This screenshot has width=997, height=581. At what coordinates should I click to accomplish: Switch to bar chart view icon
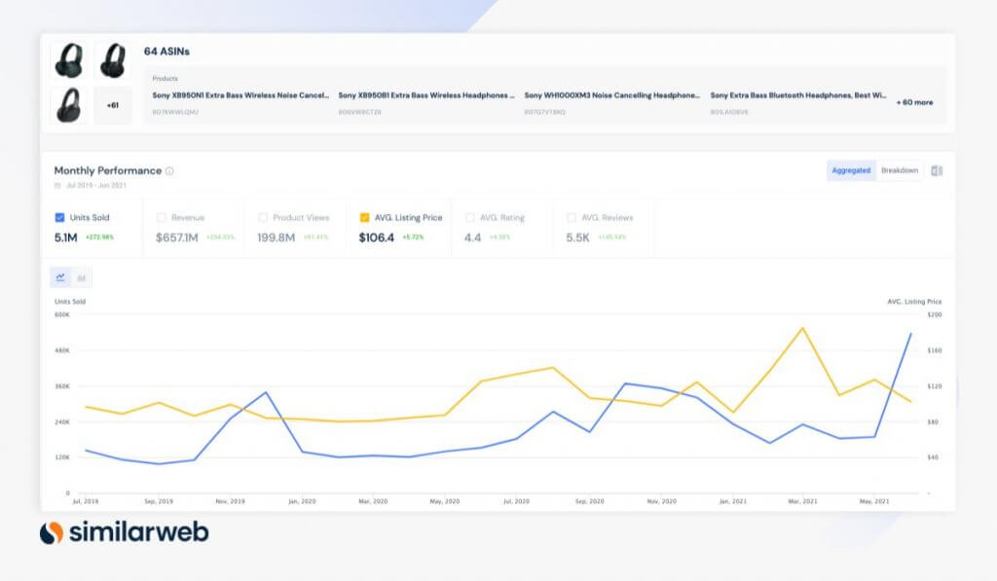(x=82, y=277)
